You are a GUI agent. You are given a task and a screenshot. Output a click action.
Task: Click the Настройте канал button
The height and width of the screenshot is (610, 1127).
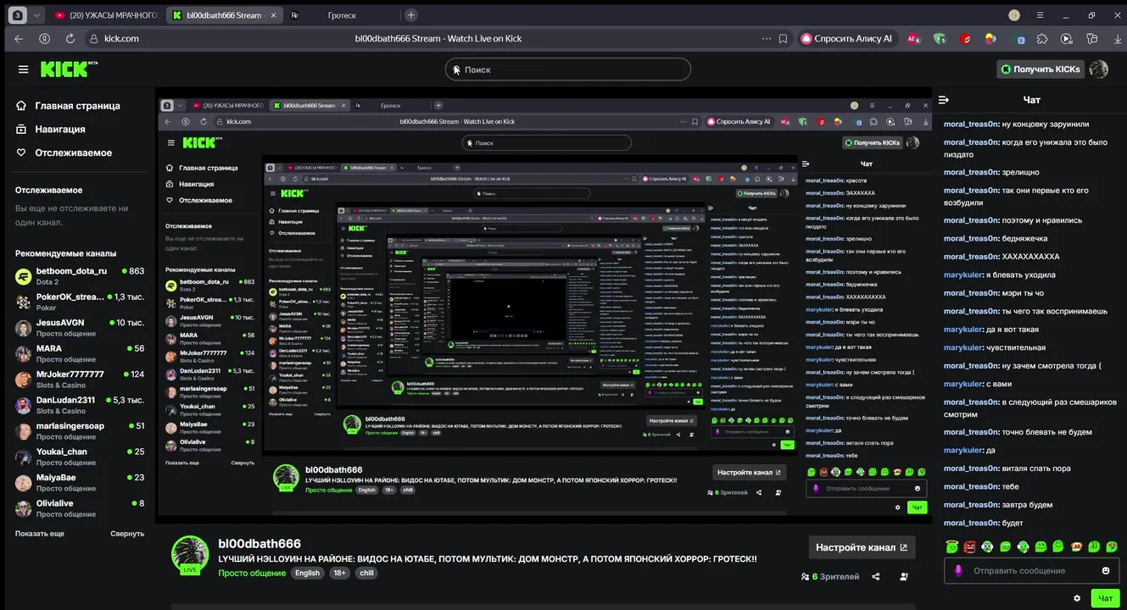tap(862, 547)
